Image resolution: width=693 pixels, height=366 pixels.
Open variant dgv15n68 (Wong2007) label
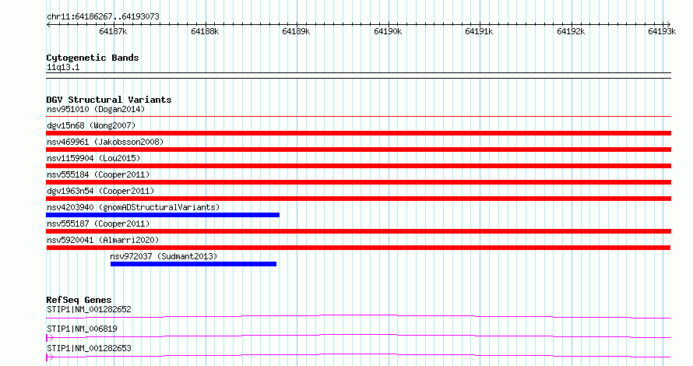click(91, 125)
